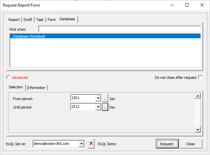Open the Form tab
The image size is (210, 155).
click(52, 20)
